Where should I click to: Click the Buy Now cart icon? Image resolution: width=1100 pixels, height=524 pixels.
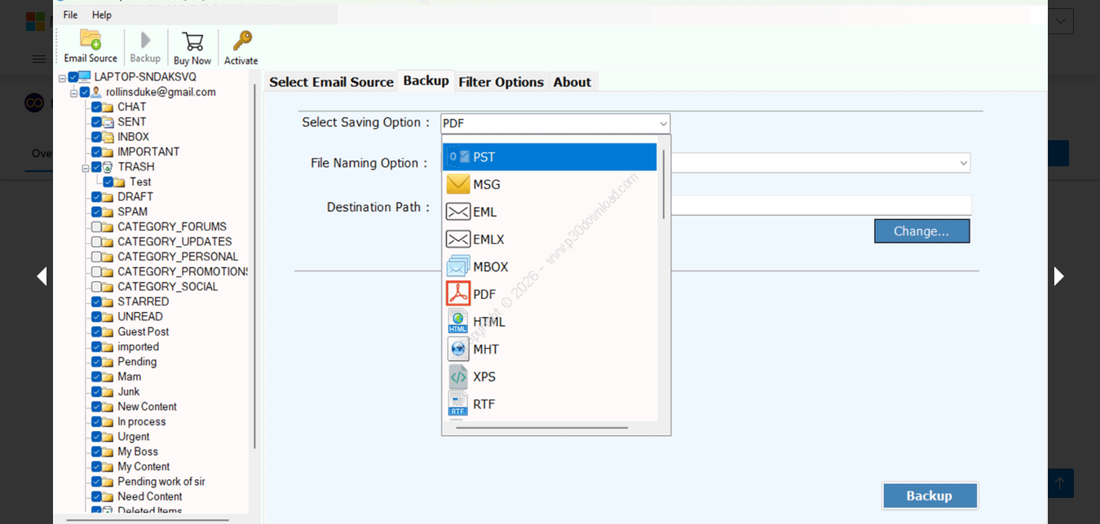click(192, 46)
